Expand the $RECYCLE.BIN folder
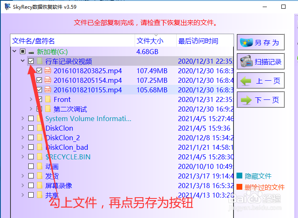 [22, 156]
